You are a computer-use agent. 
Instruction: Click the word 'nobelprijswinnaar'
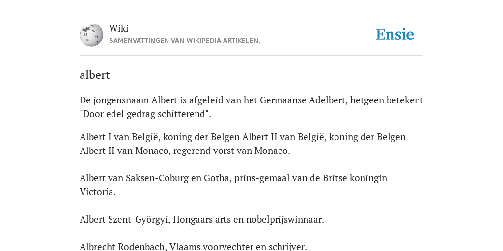[x=284, y=220]
